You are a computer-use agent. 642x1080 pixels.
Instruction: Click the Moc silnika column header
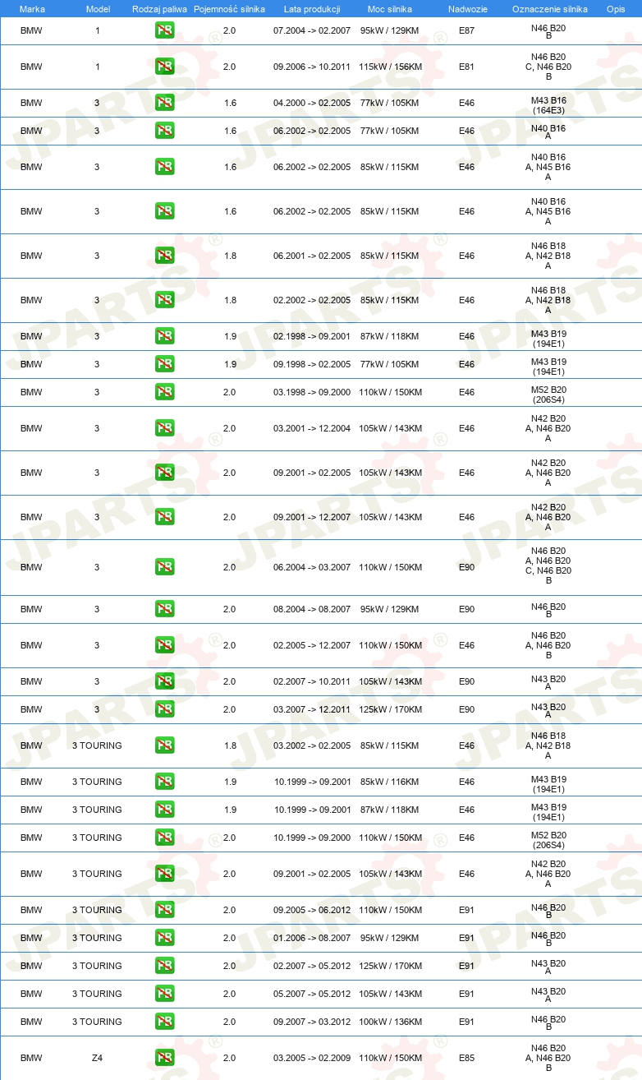[390, 8]
